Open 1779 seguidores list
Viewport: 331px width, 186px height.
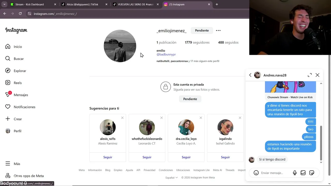(x=197, y=42)
